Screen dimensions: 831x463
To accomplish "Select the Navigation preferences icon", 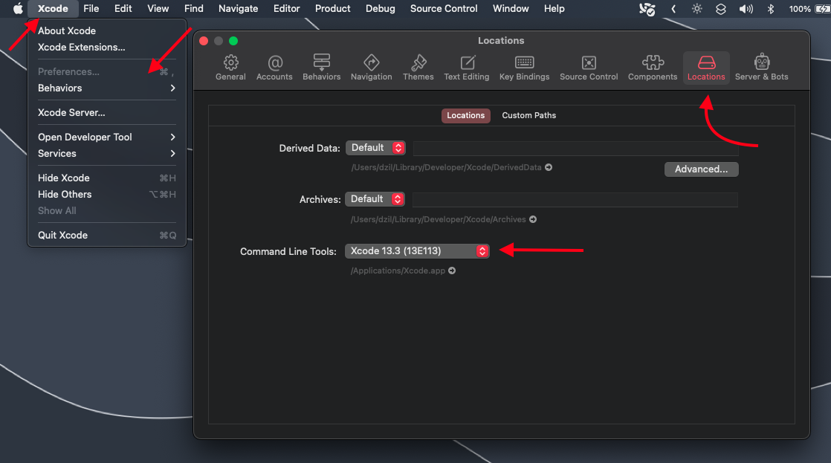I will click(x=371, y=67).
